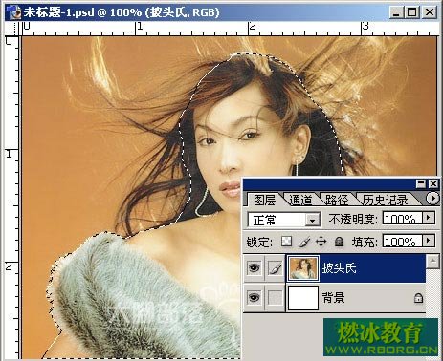
Task: Click the empty link box of 背景 layer
Action: point(275,298)
